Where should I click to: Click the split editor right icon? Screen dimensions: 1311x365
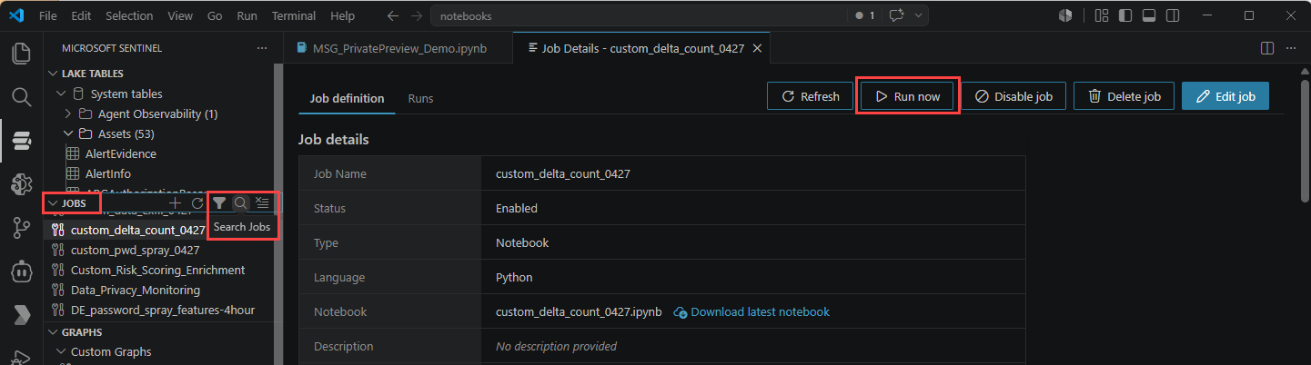pyautogui.click(x=1266, y=48)
